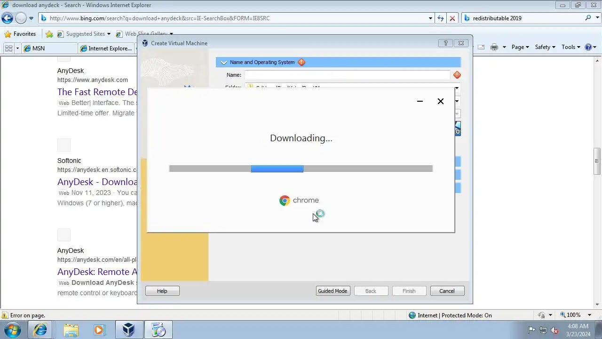Collapse Name and Operating System section

pyautogui.click(x=224, y=62)
